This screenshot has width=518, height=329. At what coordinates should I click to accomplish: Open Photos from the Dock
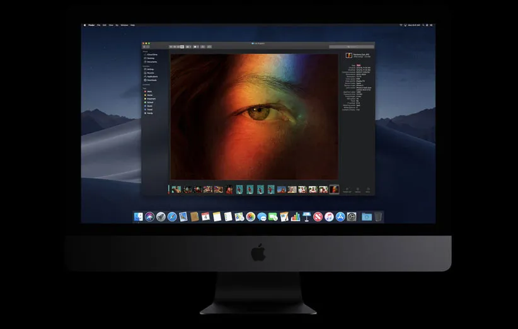[250, 217]
